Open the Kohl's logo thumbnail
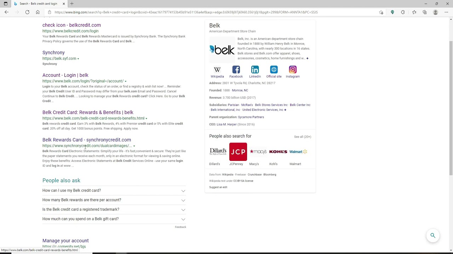Image resolution: width=453 pixels, height=254 pixels. [278, 152]
